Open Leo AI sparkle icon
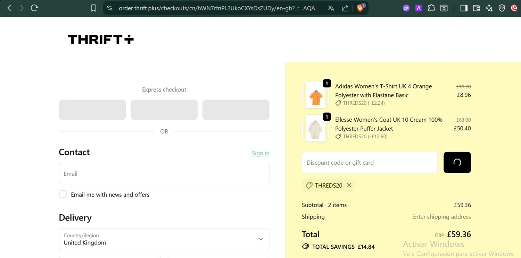Image resolution: width=521 pixels, height=258 pixels. click(x=489, y=8)
